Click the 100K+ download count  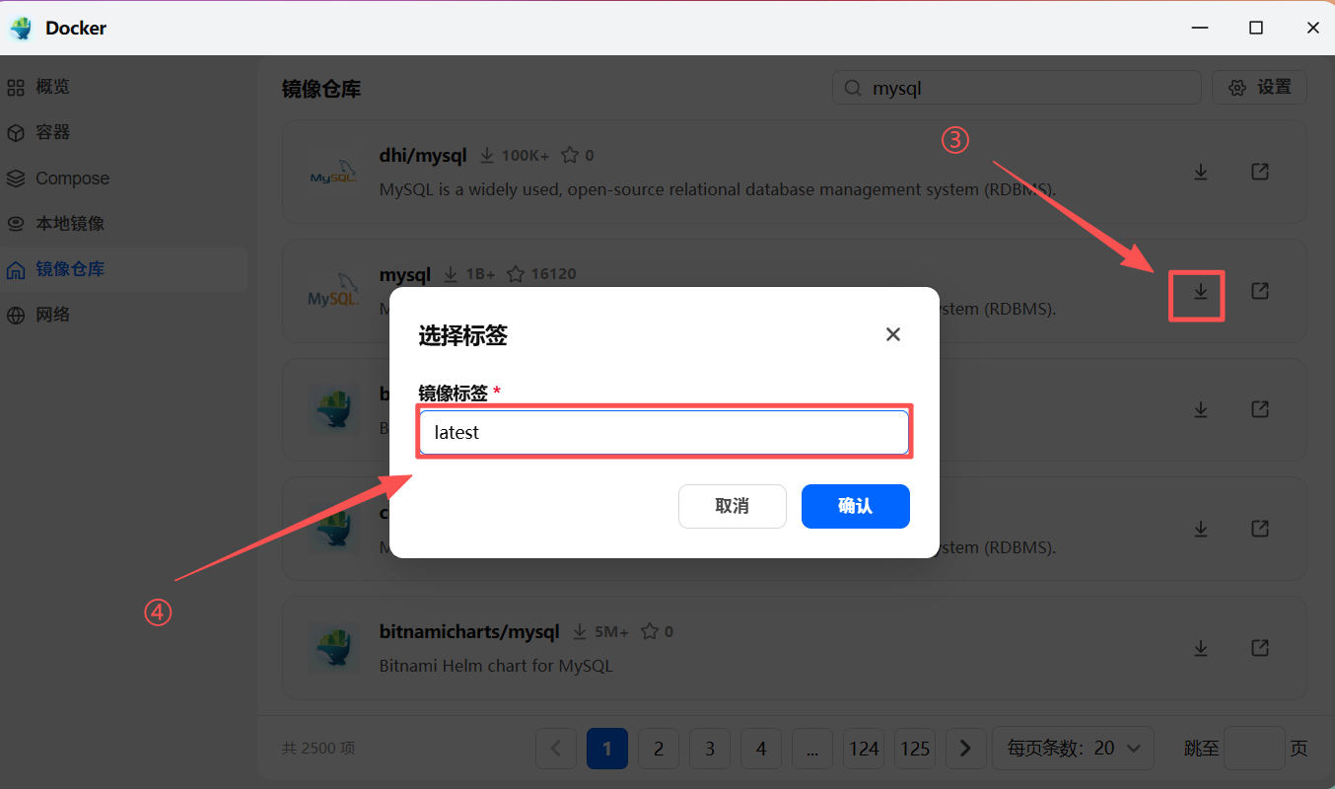526,155
